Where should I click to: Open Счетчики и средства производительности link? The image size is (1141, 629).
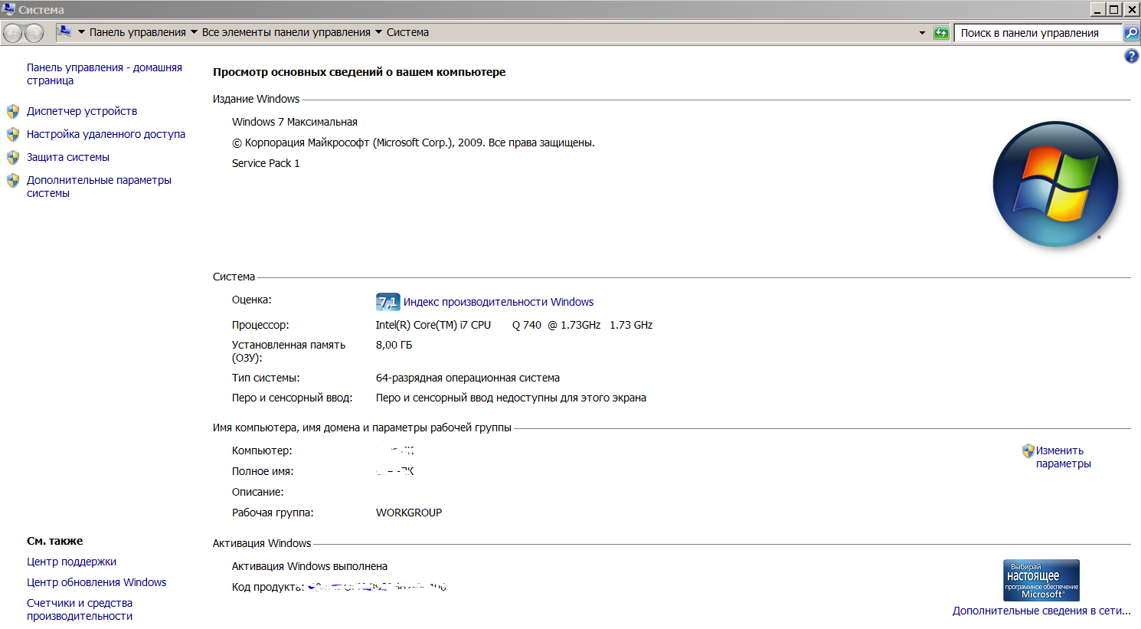(x=80, y=609)
